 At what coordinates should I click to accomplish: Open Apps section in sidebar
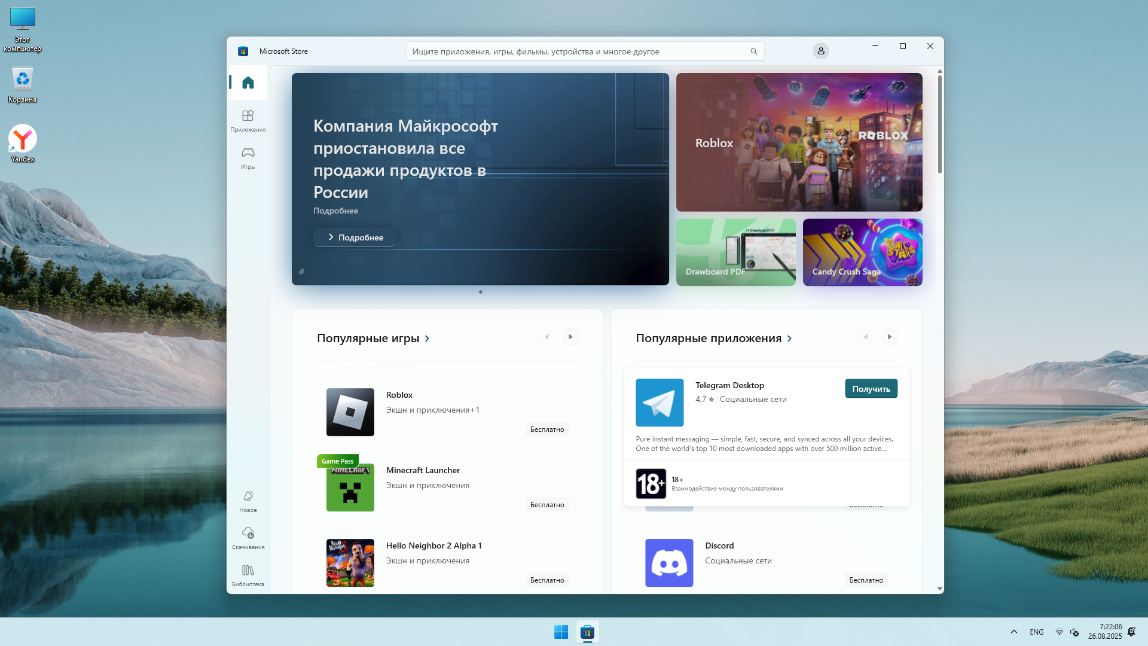(248, 120)
